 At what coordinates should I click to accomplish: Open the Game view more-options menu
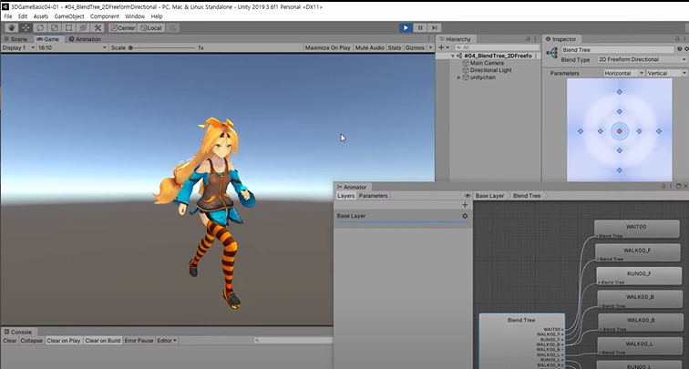pos(429,38)
